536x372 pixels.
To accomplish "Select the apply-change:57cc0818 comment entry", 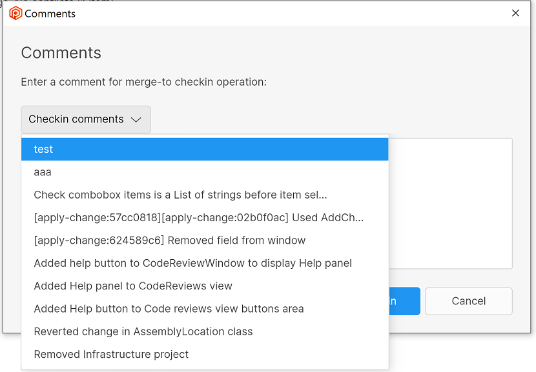I will (198, 217).
